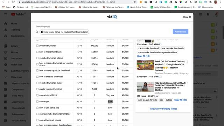Click search volume value 145,013

(x=94, y=46)
